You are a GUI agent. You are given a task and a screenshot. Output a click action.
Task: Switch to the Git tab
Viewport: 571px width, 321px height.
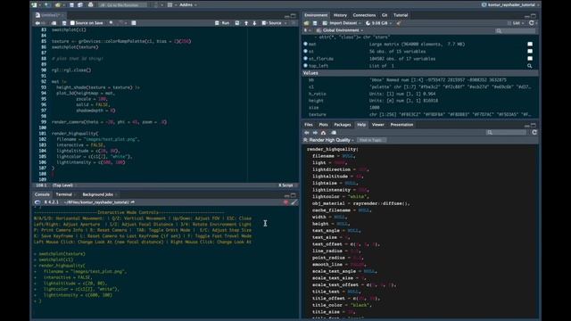(x=385, y=15)
